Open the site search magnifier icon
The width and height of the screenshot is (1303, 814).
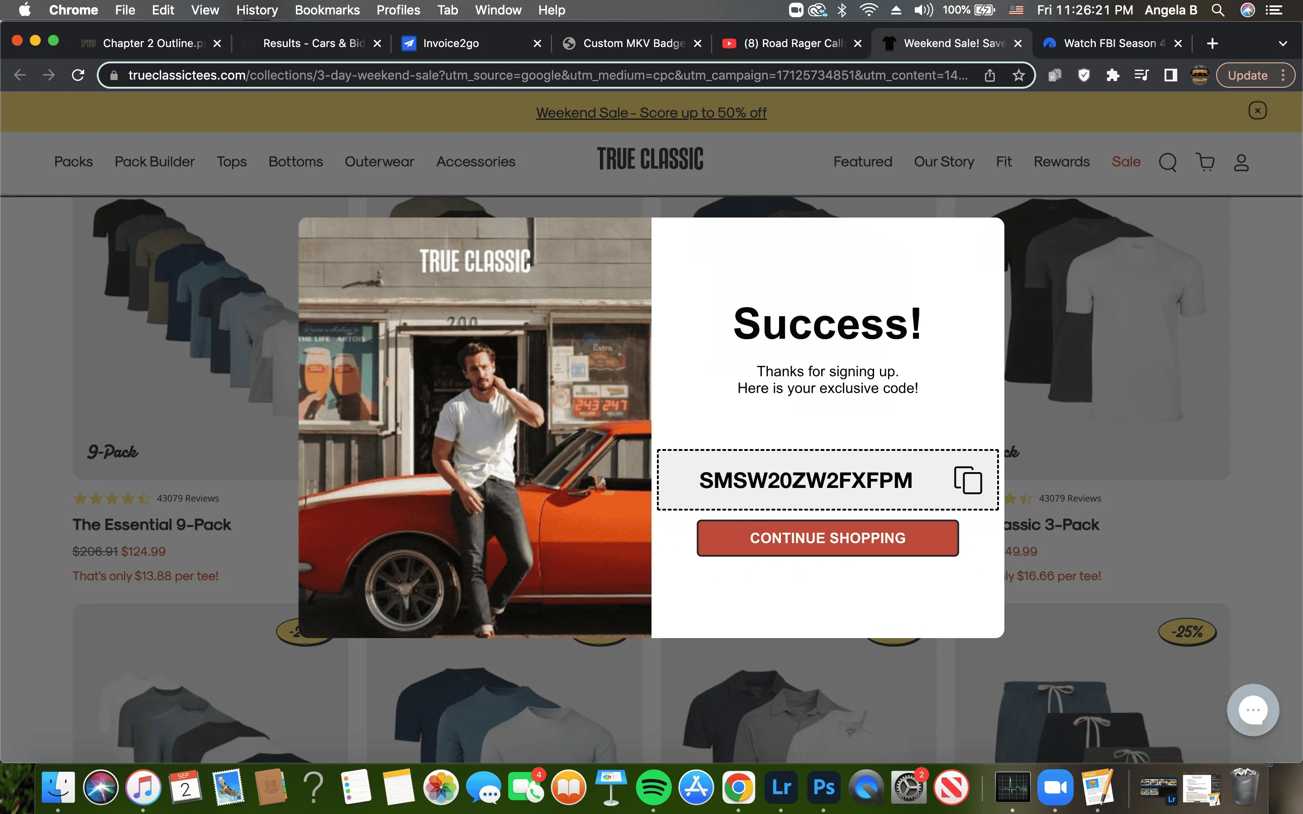tap(1167, 162)
